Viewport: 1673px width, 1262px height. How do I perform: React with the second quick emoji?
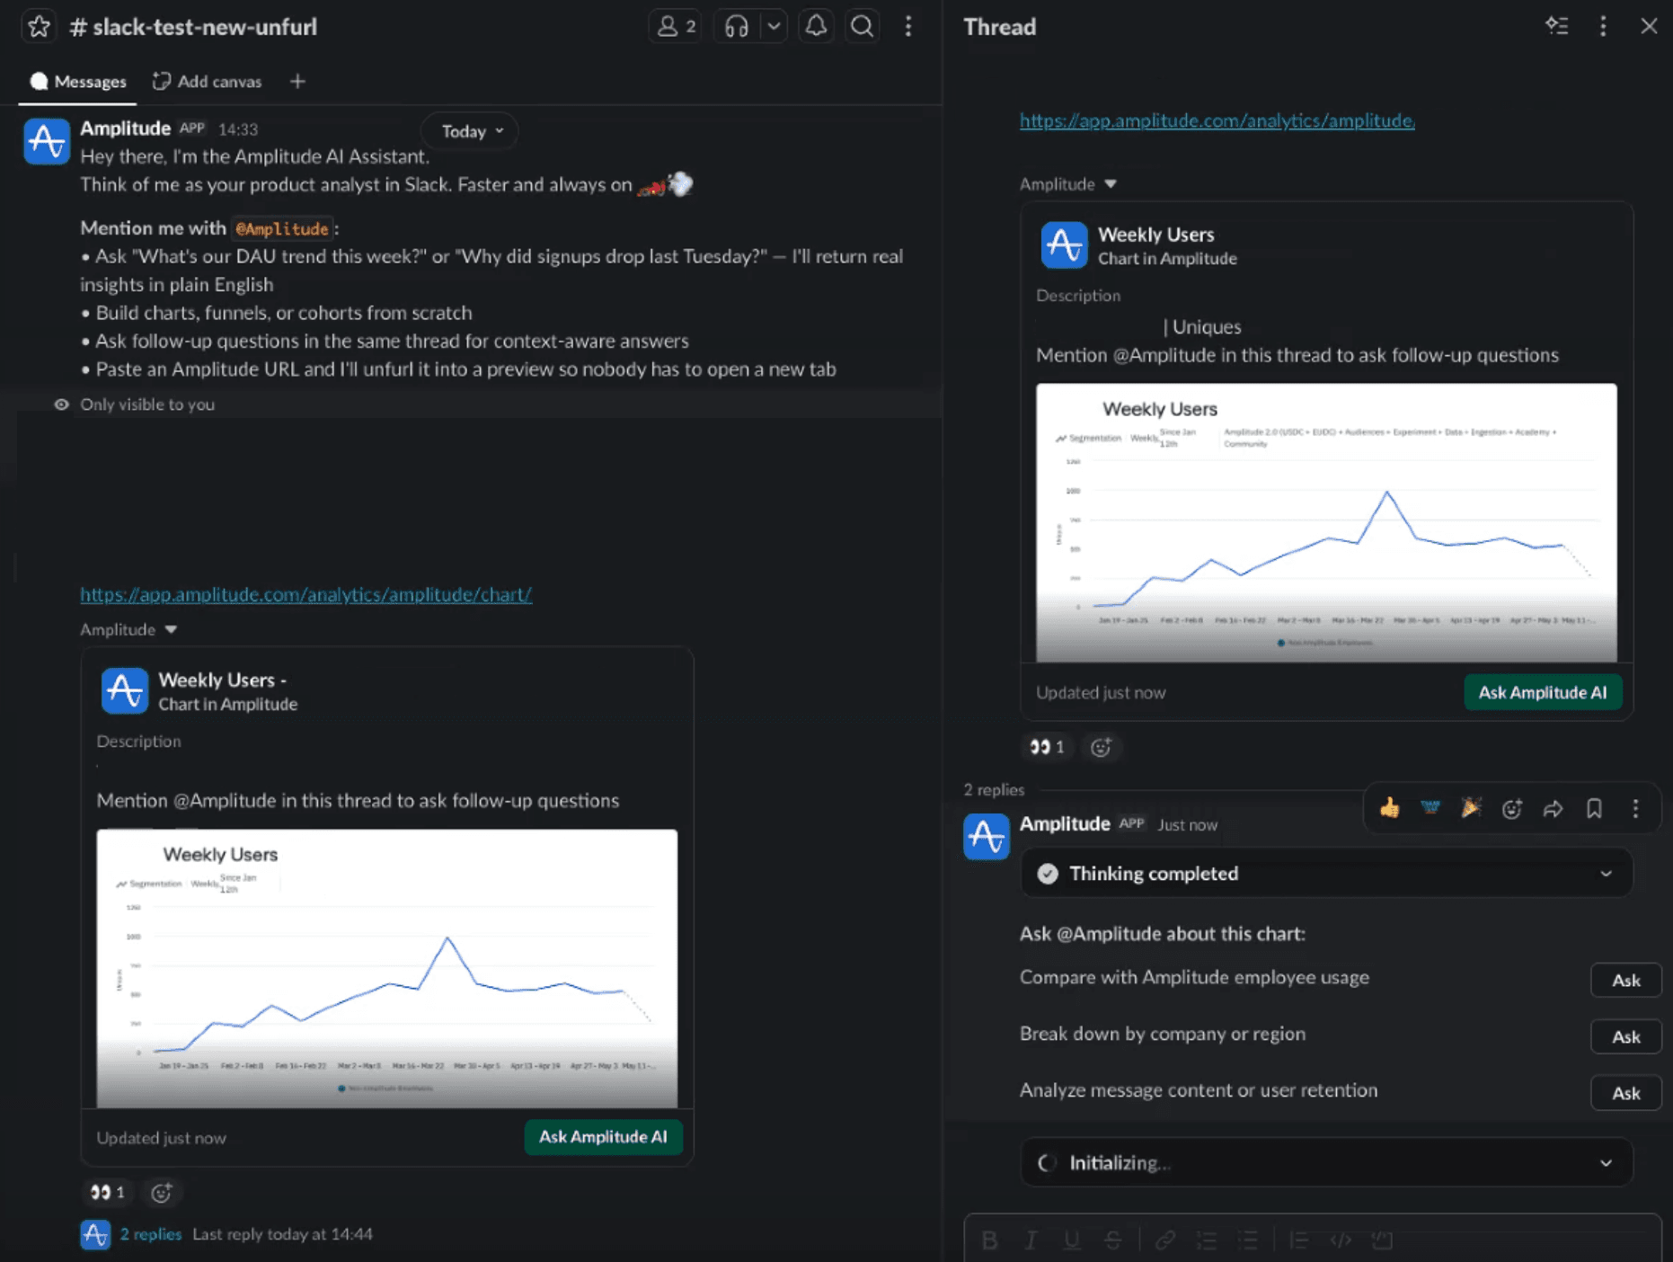[x=1430, y=808]
